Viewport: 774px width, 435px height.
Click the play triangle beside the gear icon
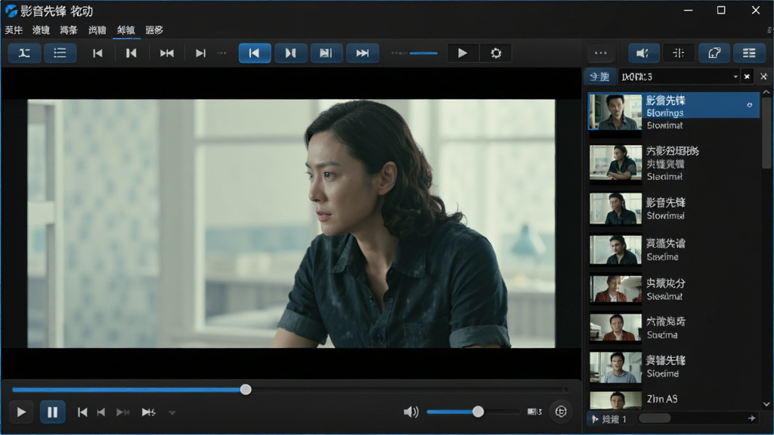click(x=463, y=53)
